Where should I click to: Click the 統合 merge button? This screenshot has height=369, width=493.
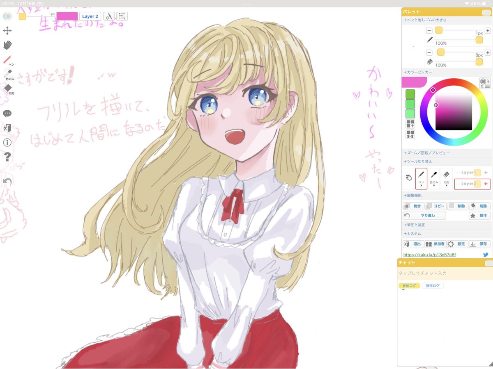413,206
